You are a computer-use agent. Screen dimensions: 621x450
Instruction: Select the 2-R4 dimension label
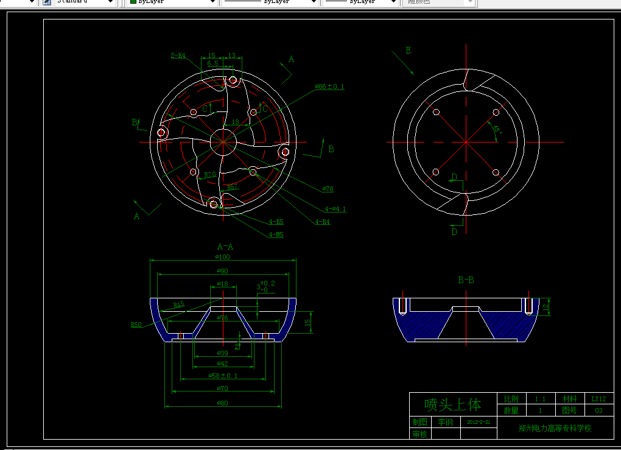point(178,55)
